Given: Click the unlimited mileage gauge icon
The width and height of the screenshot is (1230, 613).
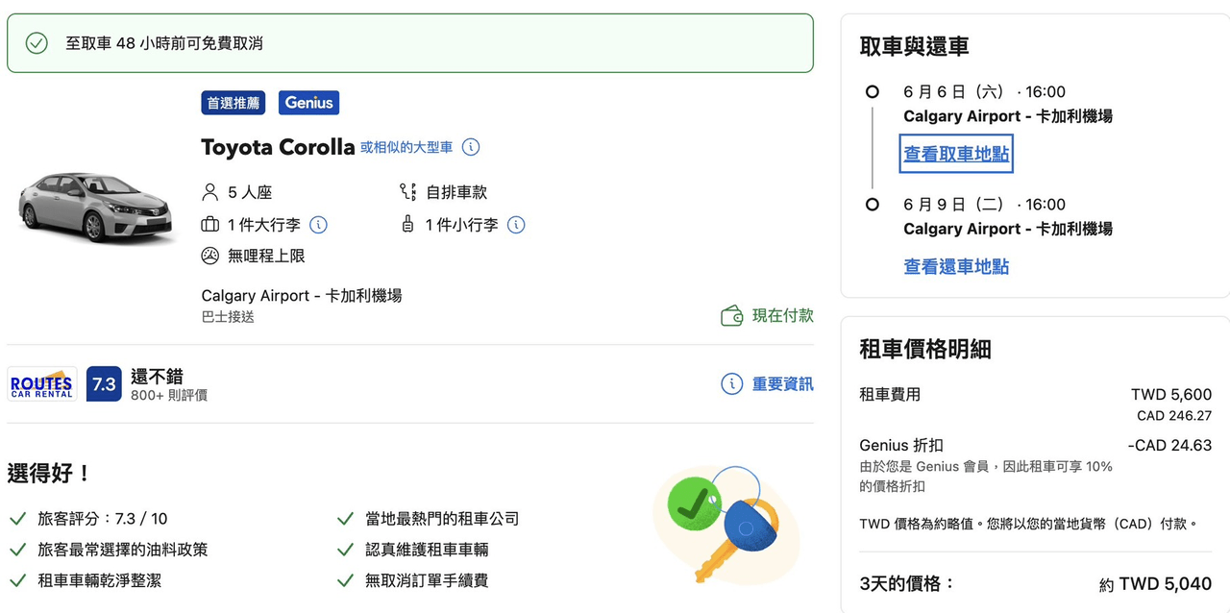Looking at the screenshot, I should point(210,257).
